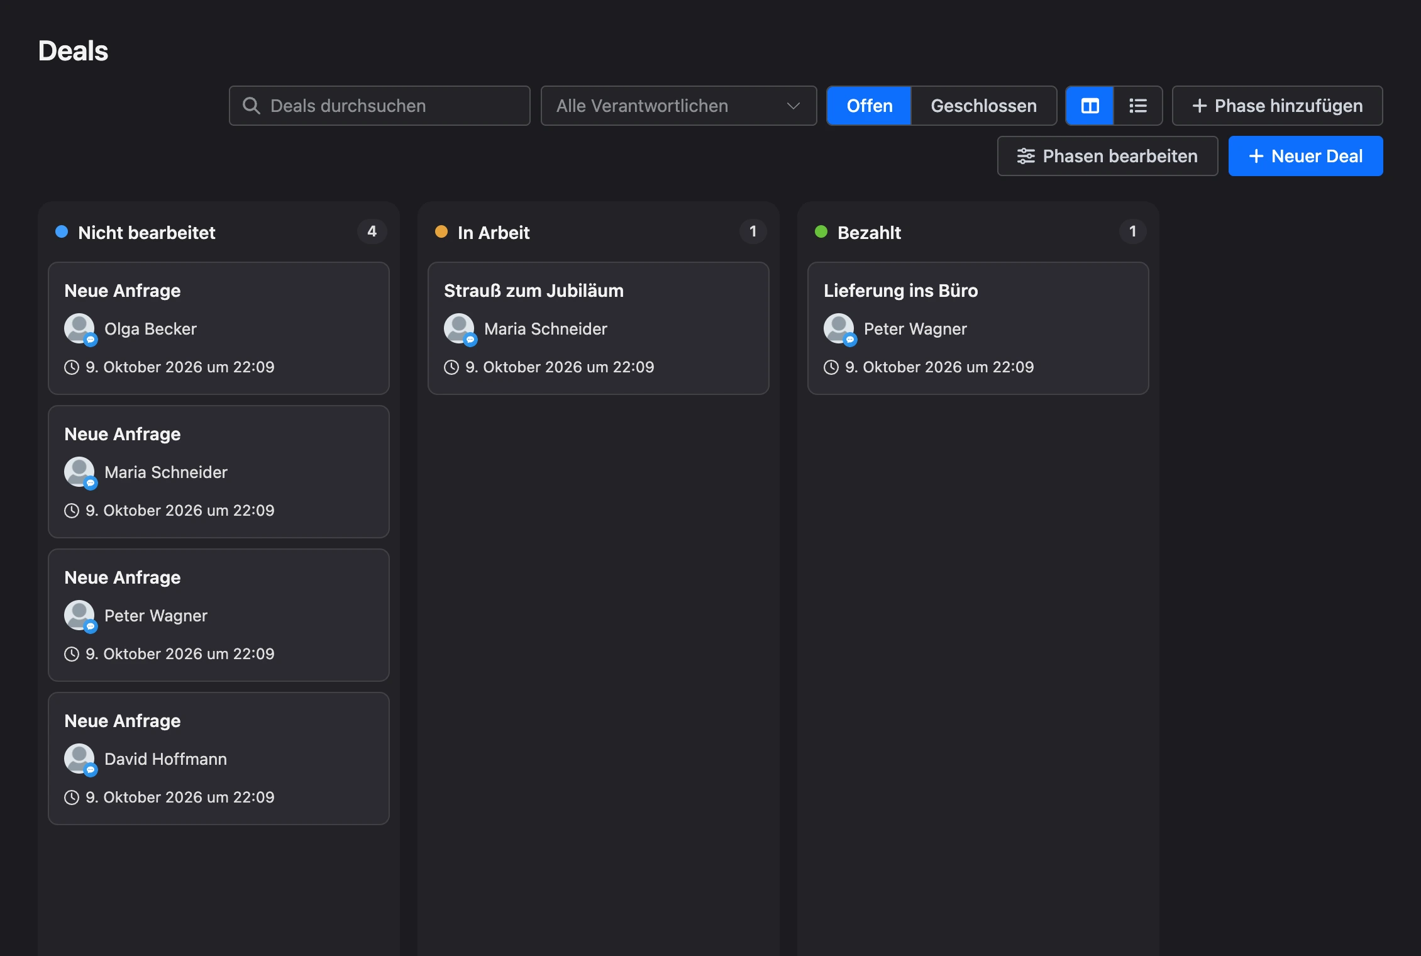Open Neue Anfrage deal from David Hoffmann
This screenshot has height=956, width=1421.
coord(219,759)
